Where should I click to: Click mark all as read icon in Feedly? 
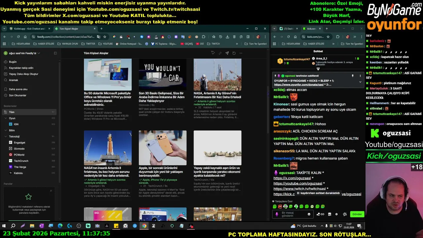click(x=212, y=53)
